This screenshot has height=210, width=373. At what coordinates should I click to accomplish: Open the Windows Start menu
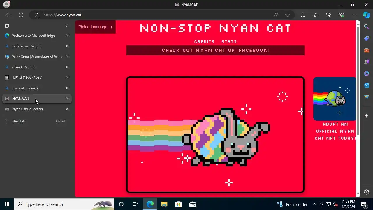[7, 204]
